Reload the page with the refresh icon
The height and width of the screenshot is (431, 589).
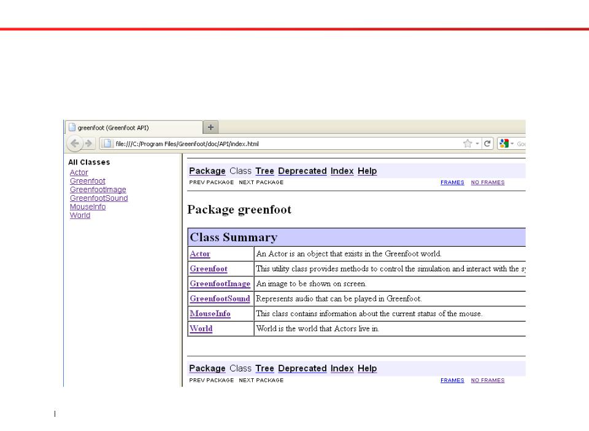(x=487, y=144)
